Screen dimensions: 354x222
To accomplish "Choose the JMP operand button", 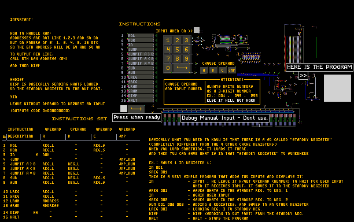I will 231,71.
